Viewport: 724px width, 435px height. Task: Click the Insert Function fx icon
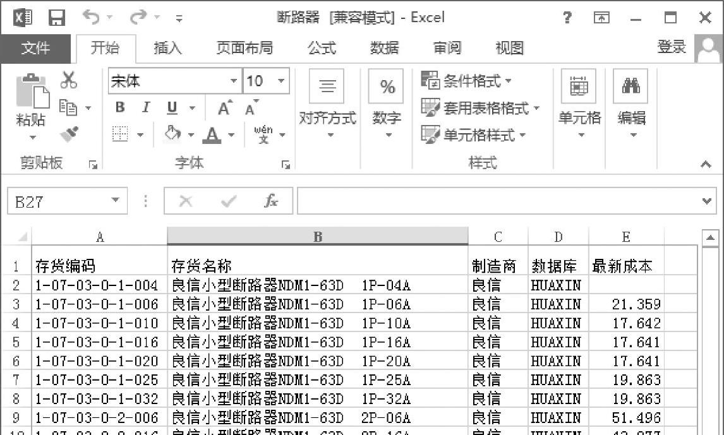coord(270,201)
